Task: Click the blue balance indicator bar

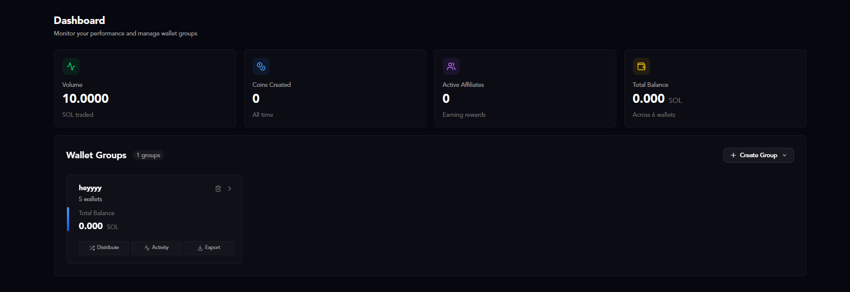Action: [69, 219]
